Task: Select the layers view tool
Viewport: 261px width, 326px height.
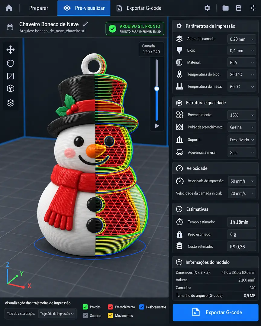Action: tap(10, 103)
